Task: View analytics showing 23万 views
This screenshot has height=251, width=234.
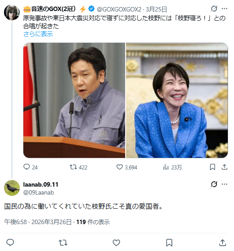Action: click(x=172, y=167)
